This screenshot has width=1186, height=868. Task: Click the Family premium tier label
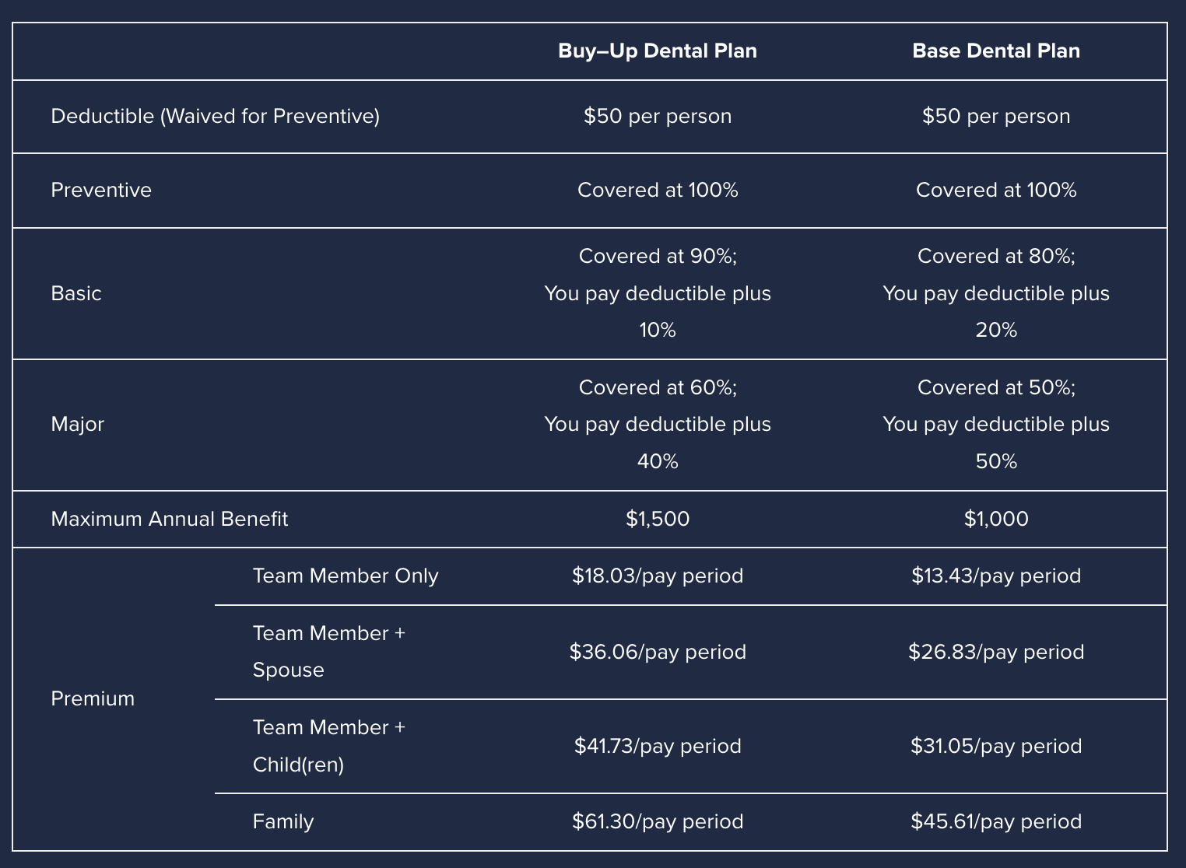click(x=283, y=822)
